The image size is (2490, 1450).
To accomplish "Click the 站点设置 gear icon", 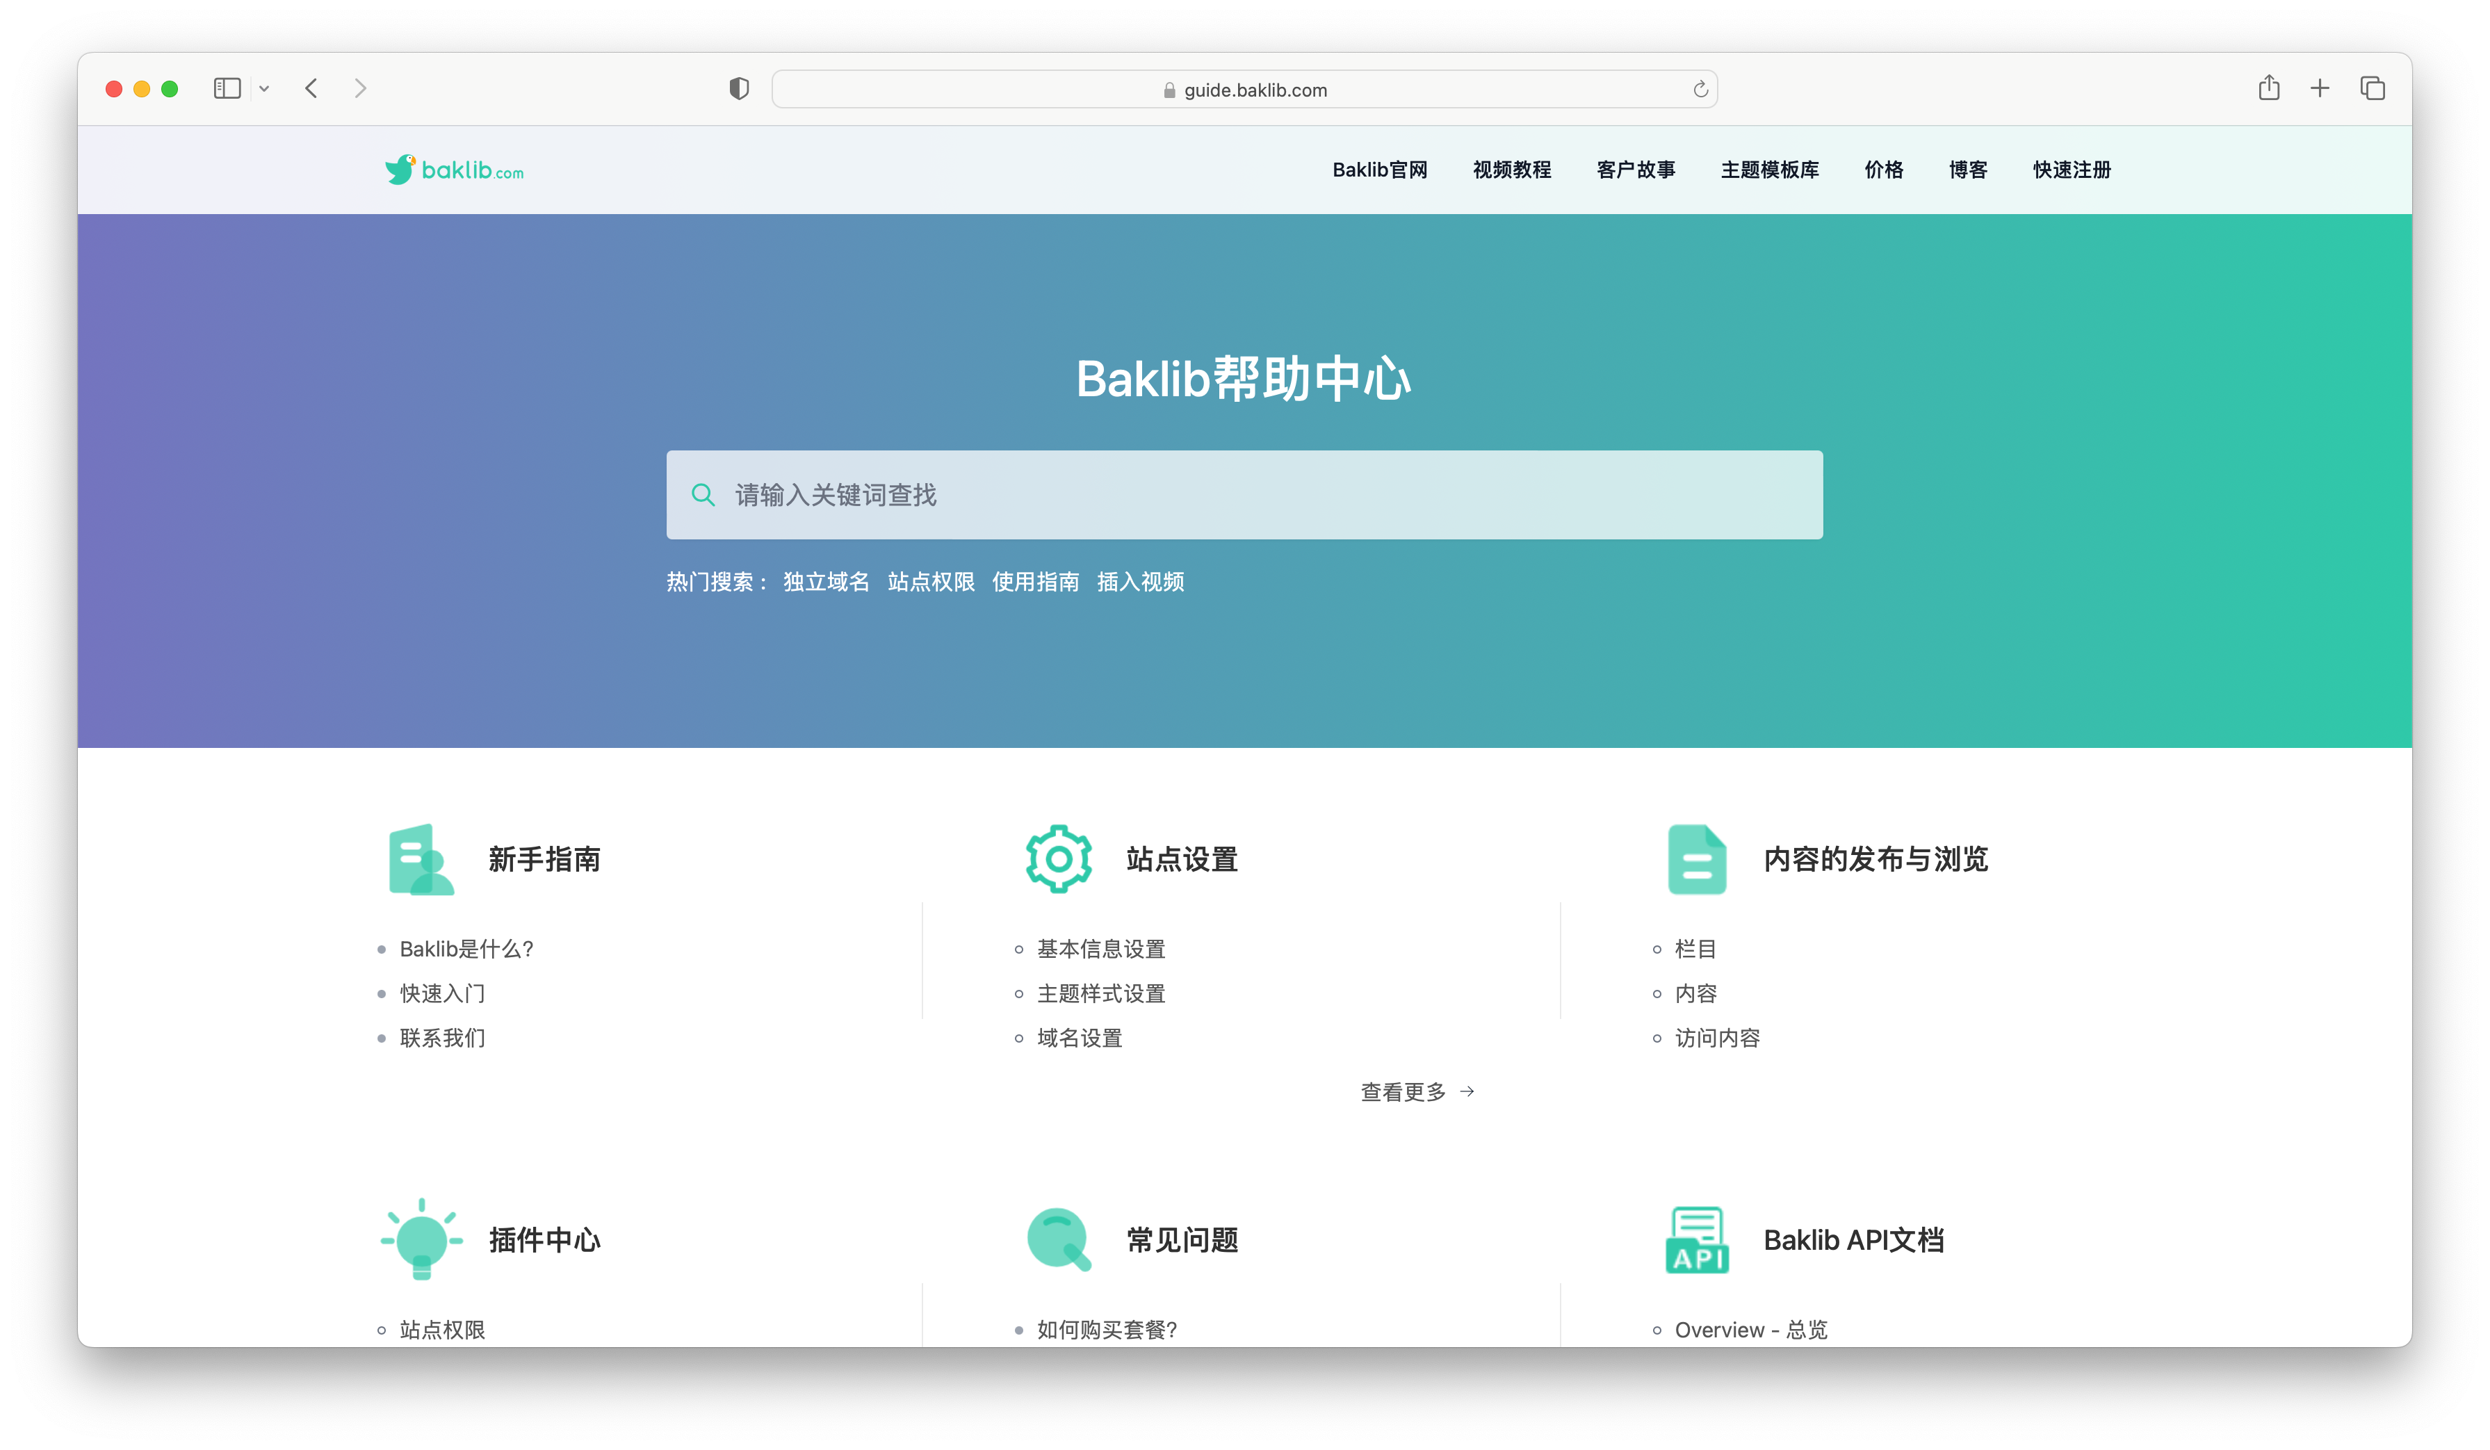I will pyautogui.click(x=1058, y=859).
